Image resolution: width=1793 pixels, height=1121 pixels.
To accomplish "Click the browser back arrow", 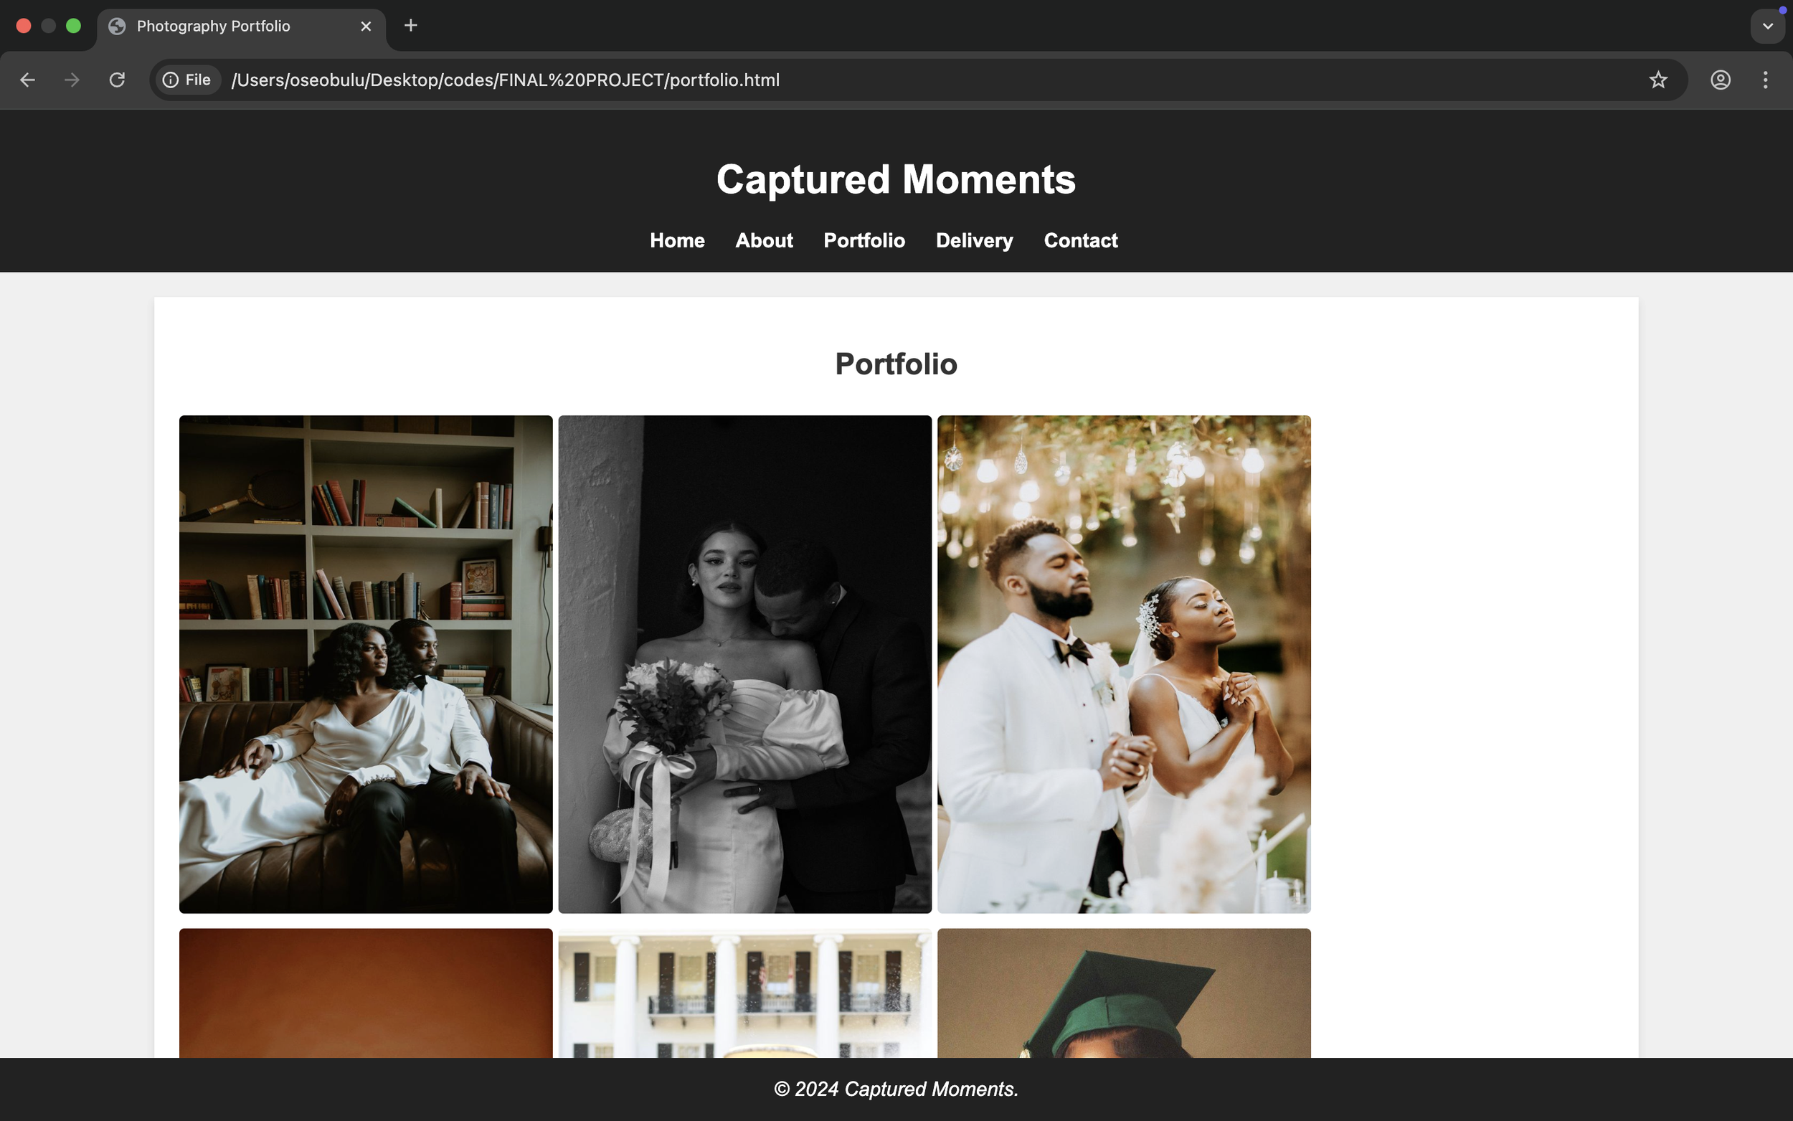I will [27, 80].
